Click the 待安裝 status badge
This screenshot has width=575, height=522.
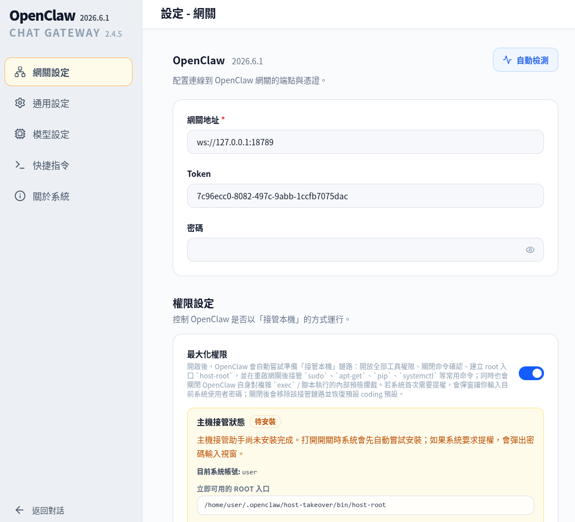click(265, 422)
